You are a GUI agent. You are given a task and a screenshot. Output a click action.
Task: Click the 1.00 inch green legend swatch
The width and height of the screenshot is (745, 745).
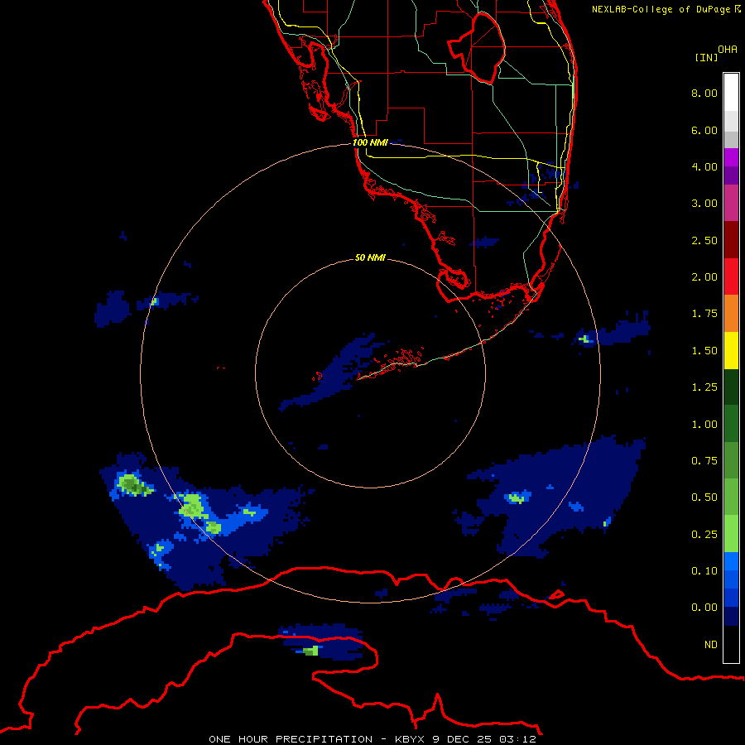731,424
